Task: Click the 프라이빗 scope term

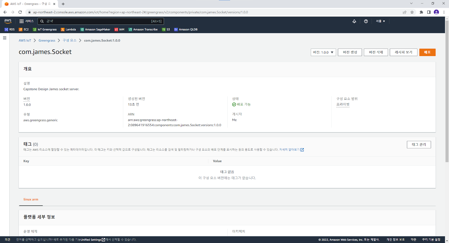Action: [343, 105]
